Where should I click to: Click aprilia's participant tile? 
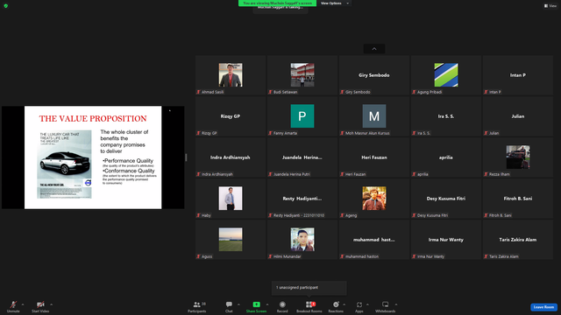point(446,157)
